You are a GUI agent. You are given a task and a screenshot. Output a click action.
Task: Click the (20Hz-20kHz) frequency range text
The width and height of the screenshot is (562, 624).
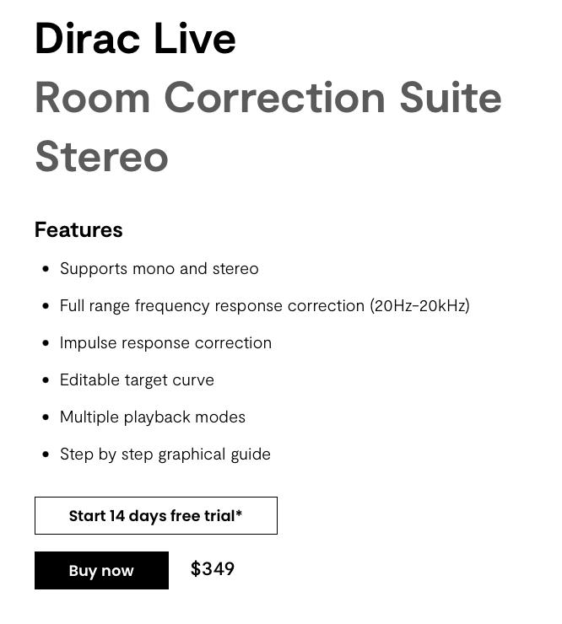click(x=419, y=305)
